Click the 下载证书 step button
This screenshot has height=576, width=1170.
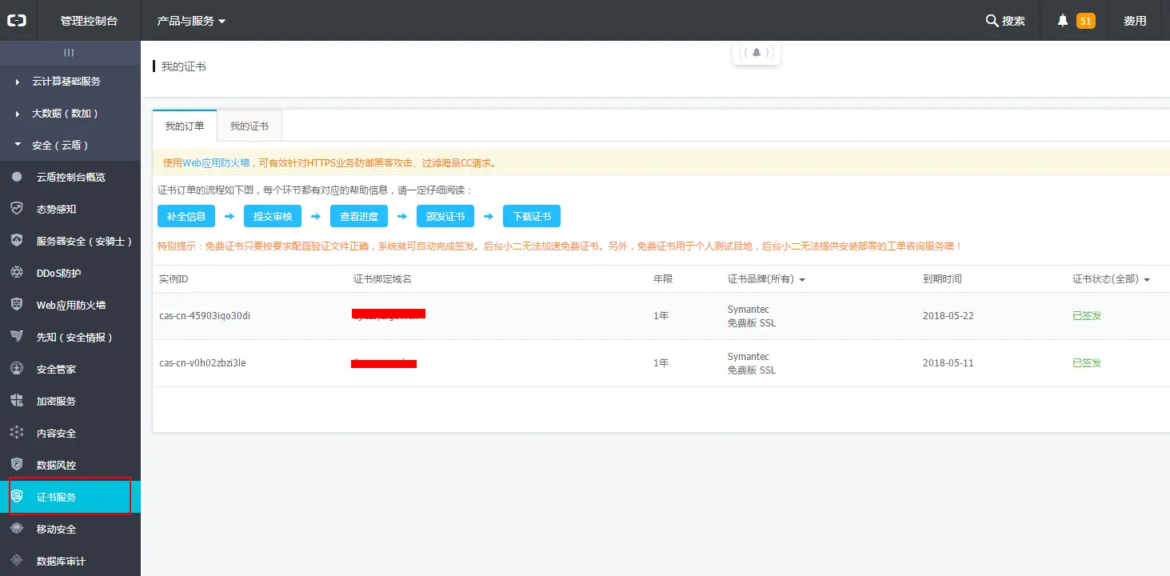[x=532, y=216]
